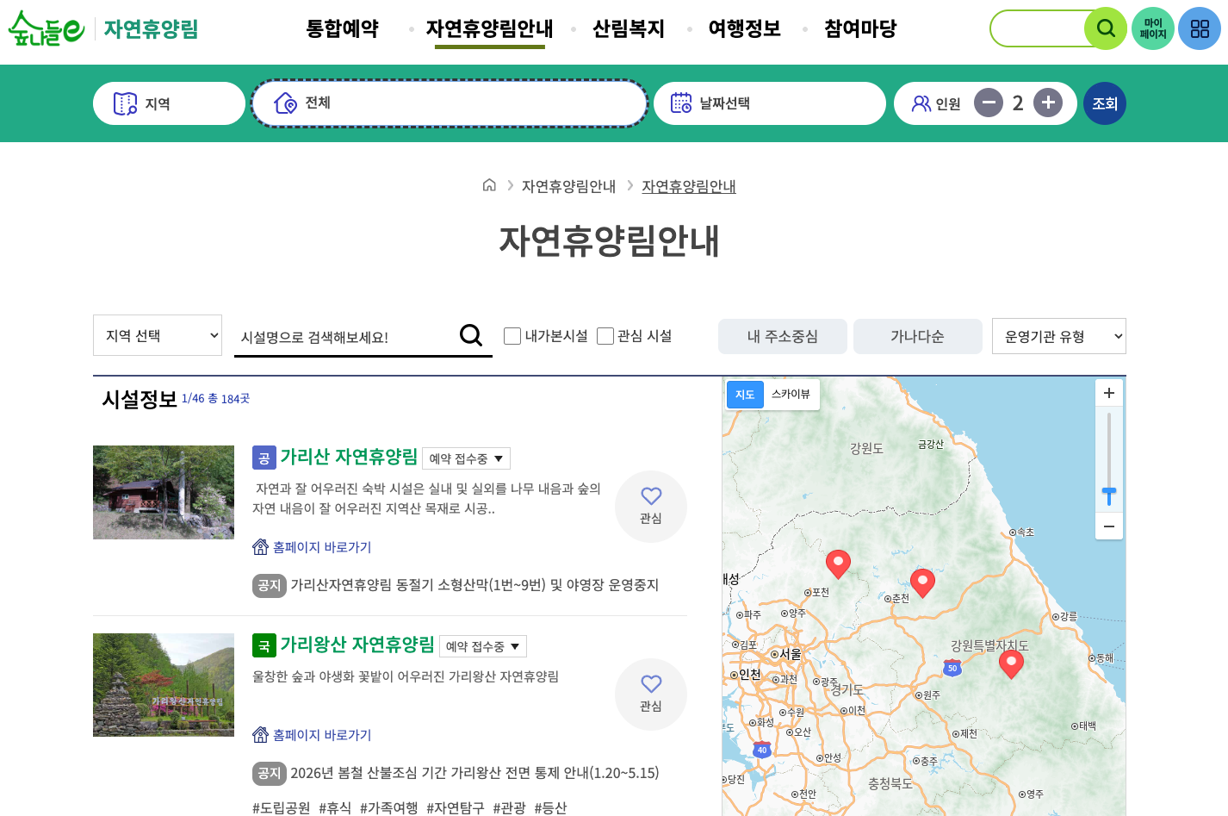Click the green search magnifier icon in header
Viewport: 1228px width, 816px height.
point(1106,28)
